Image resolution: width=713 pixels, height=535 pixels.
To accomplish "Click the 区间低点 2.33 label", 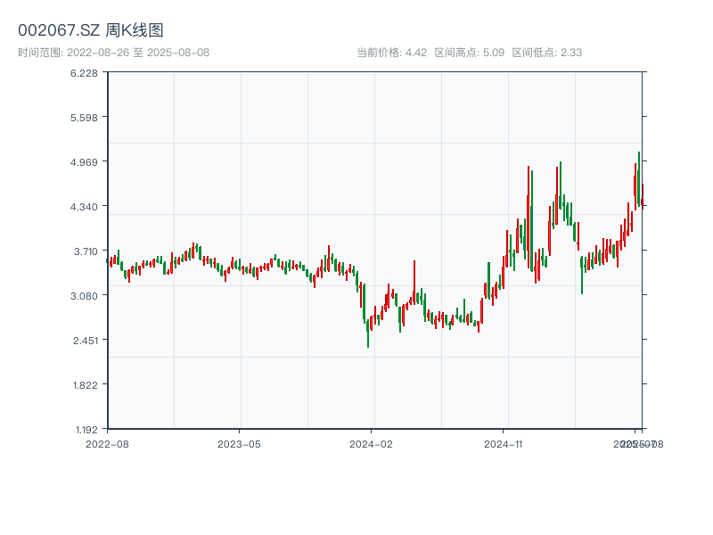I will (546, 53).
